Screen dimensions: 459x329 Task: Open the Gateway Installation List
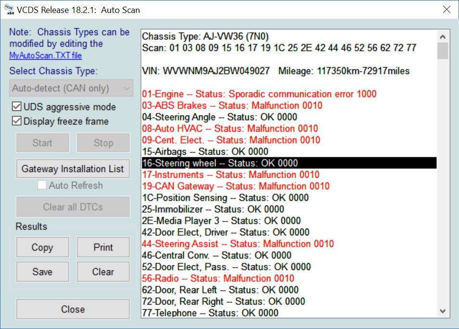pyautogui.click(x=73, y=169)
